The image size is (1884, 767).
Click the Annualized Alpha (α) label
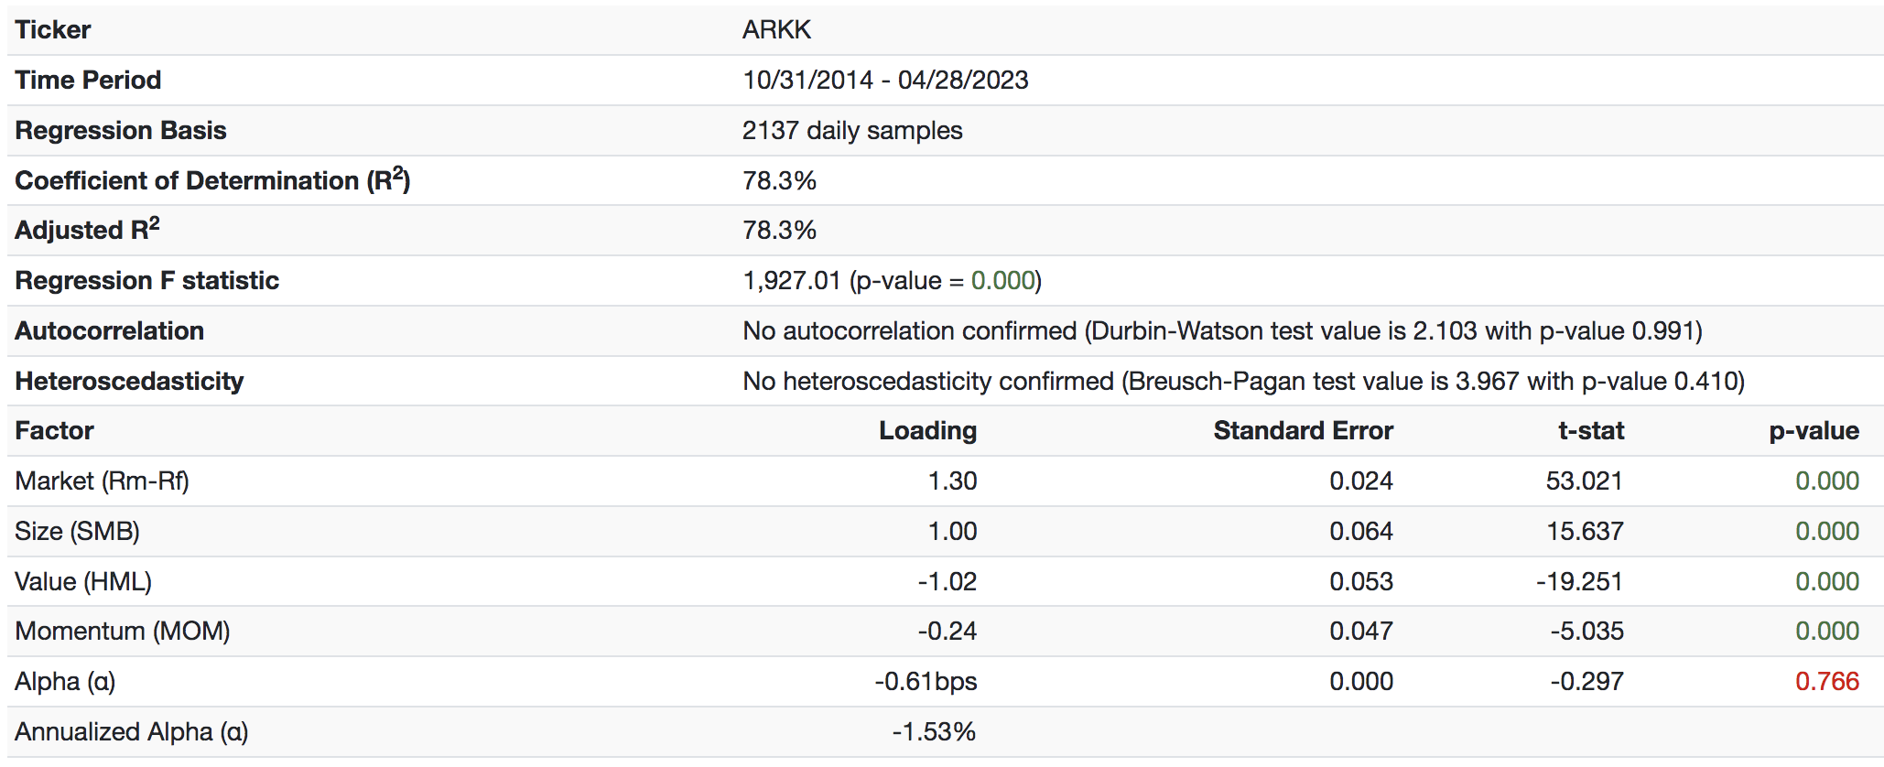click(132, 731)
